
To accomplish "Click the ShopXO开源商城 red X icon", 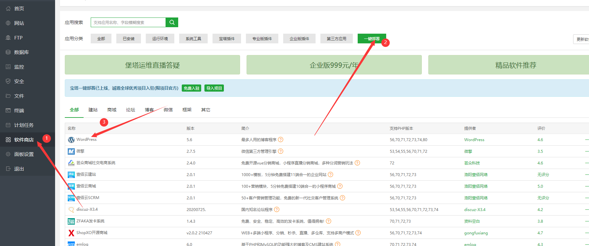I will (x=71, y=233).
